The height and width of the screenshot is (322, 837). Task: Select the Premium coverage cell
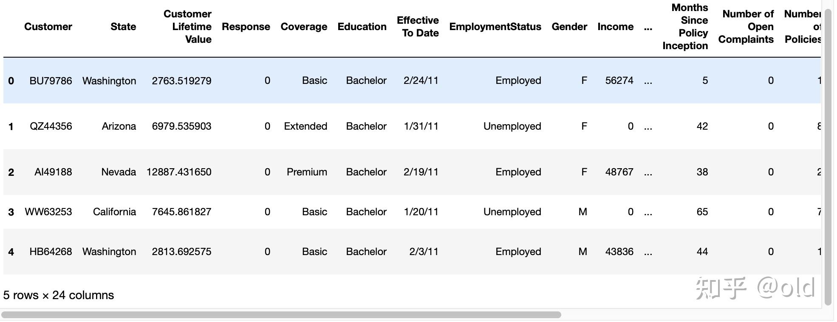tap(307, 172)
